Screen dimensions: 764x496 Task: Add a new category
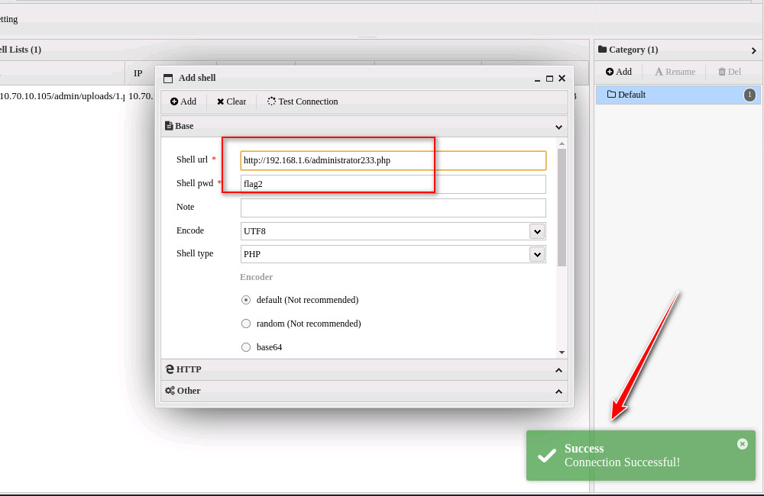pos(619,72)
